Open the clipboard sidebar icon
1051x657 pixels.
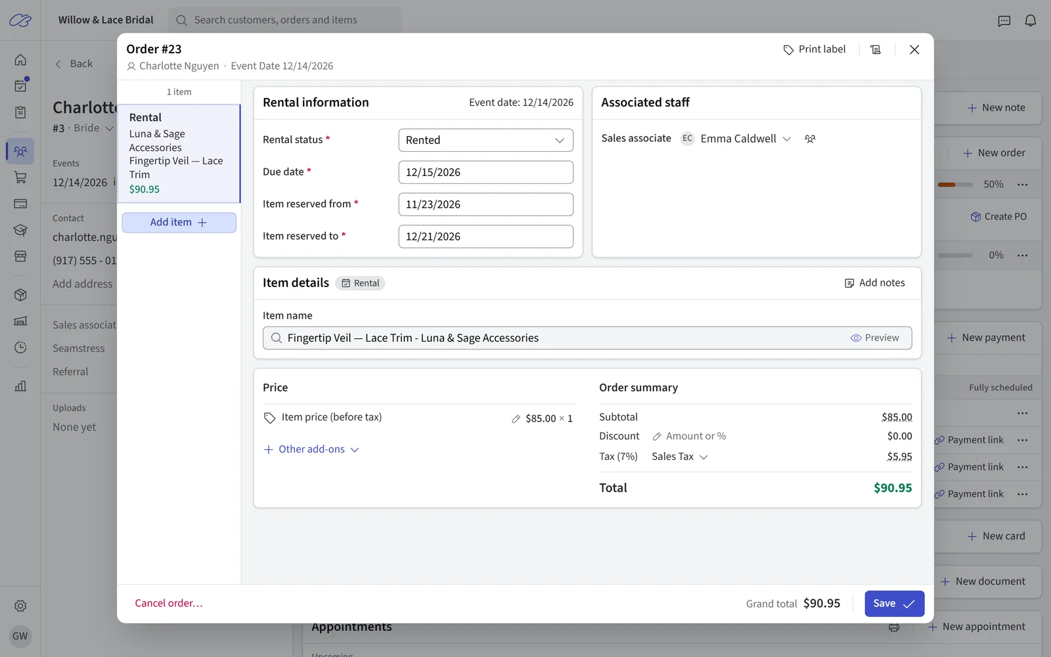click(x=20, y=112)
